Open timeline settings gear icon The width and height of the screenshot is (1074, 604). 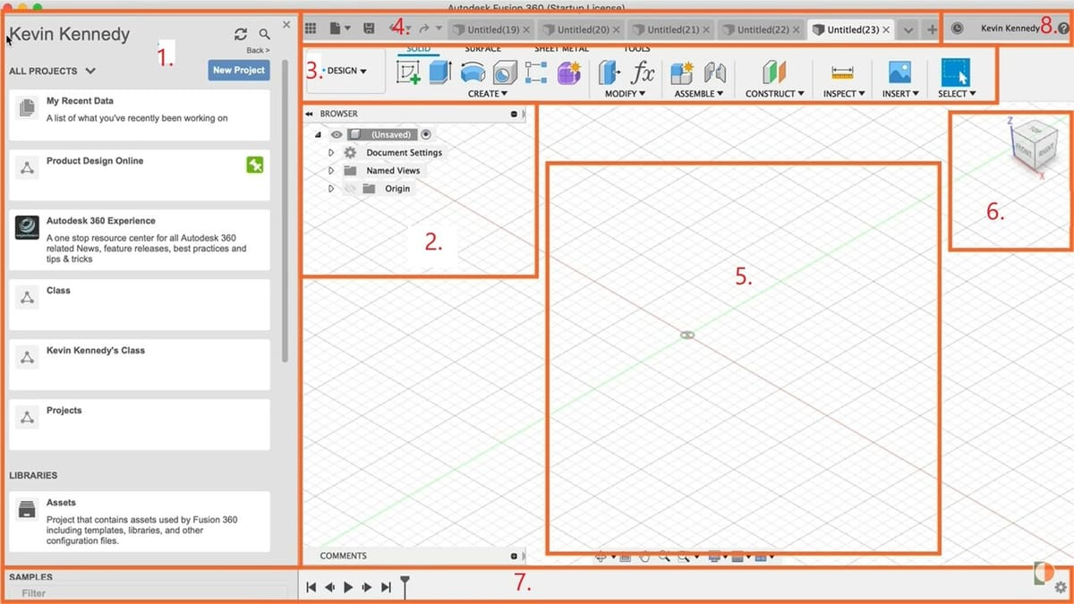tap(1061, 588)
